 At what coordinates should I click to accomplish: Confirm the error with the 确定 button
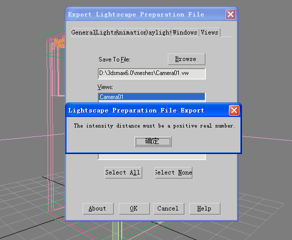click(x=153, y=141)
